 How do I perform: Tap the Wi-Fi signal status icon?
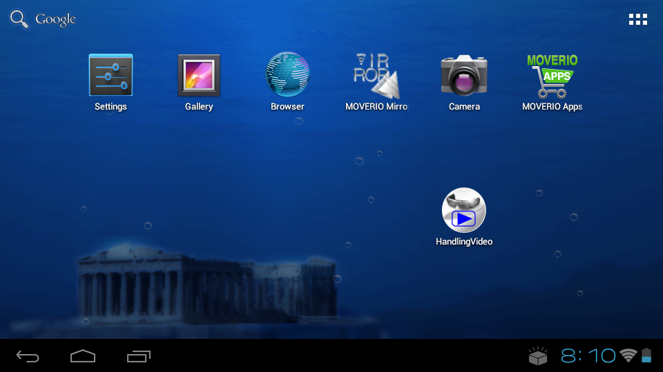pyautogui.click(x=628, y=355)
